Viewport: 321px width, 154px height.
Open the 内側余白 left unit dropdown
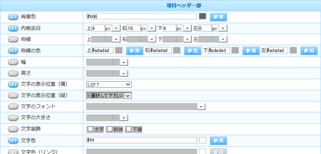coord(223,28)
